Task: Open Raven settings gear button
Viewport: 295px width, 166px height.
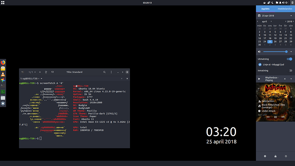Action: click(x=265, y=156)
